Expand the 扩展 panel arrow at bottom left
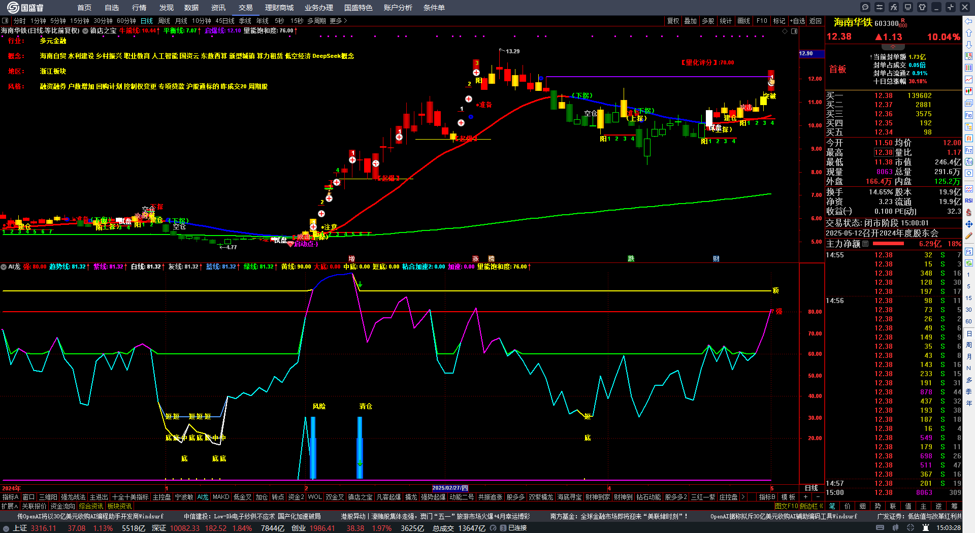The height and width of the screenshot is (533, 975). [10, 506]
